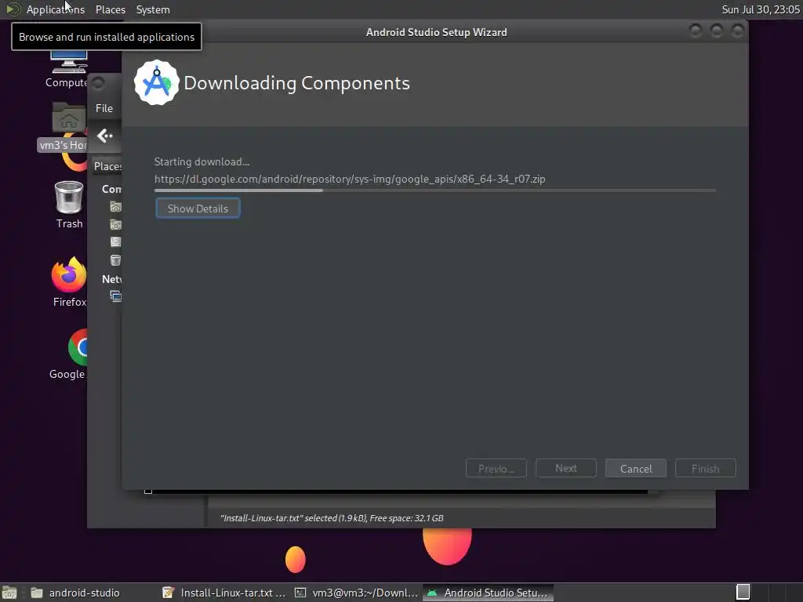Click the Android Studio logo icon
The width and height of the screenshot is (803, 602).
click(x=157, y=83)
